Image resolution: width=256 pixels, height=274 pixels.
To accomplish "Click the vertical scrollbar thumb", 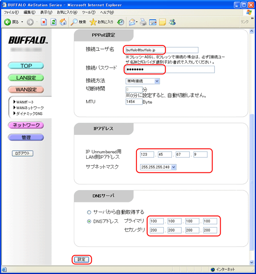I will pos(252,182).
